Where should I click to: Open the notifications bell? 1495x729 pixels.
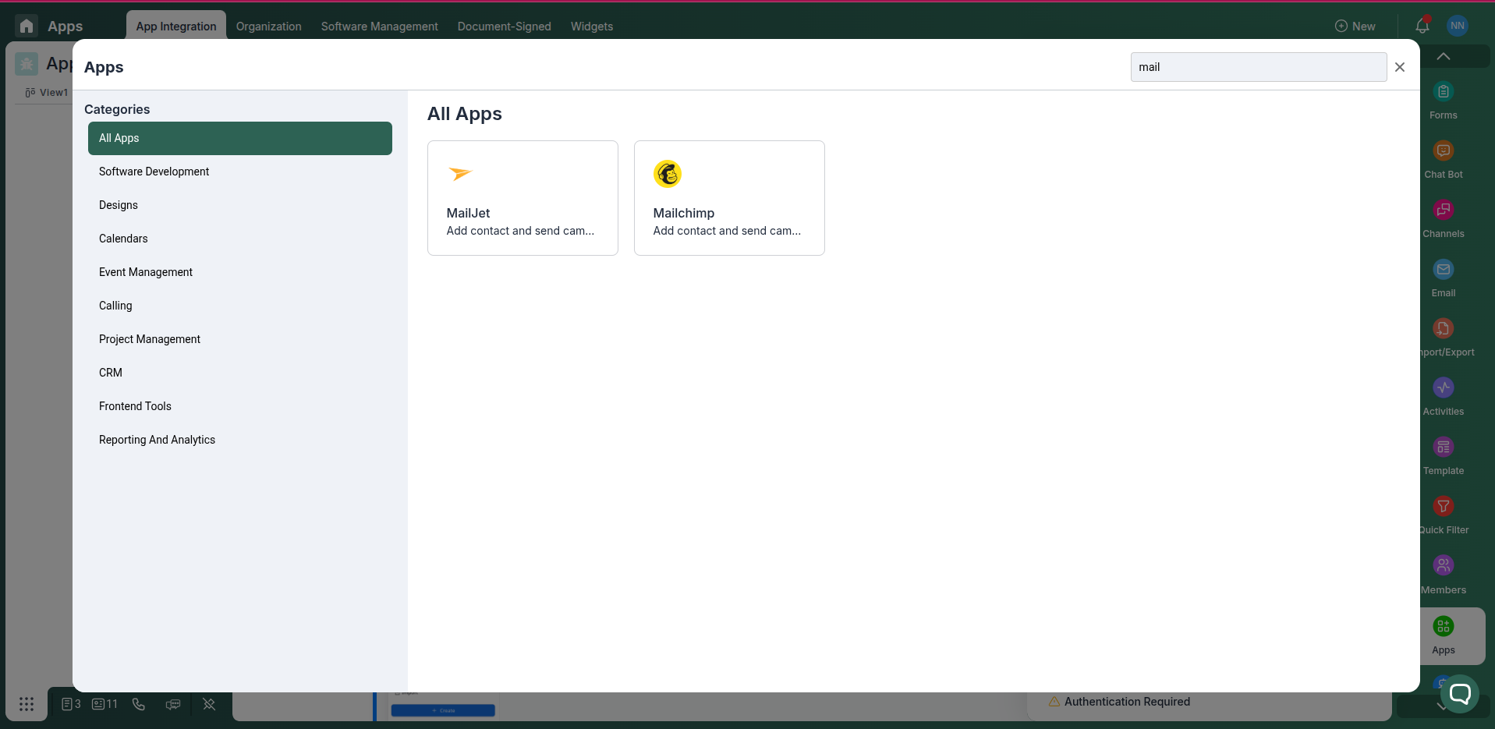click(x=1422, y=26)
